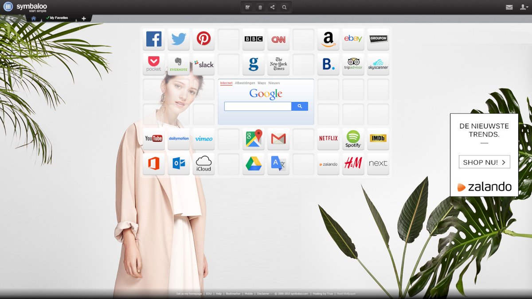Open the YouTube tile

pyautogui.click(x=154, y=139)
